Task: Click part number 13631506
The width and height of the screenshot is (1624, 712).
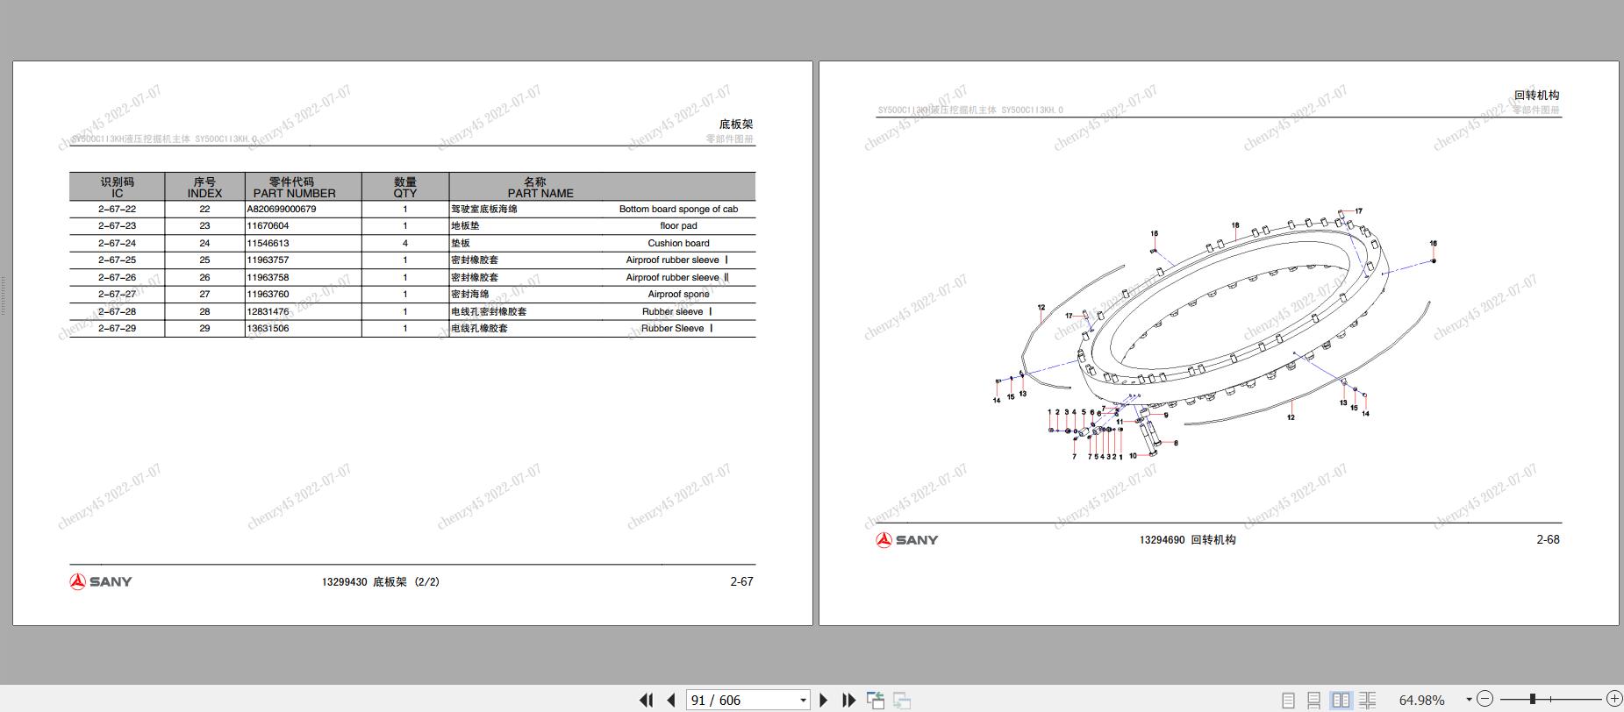Action: click(268, 328)
